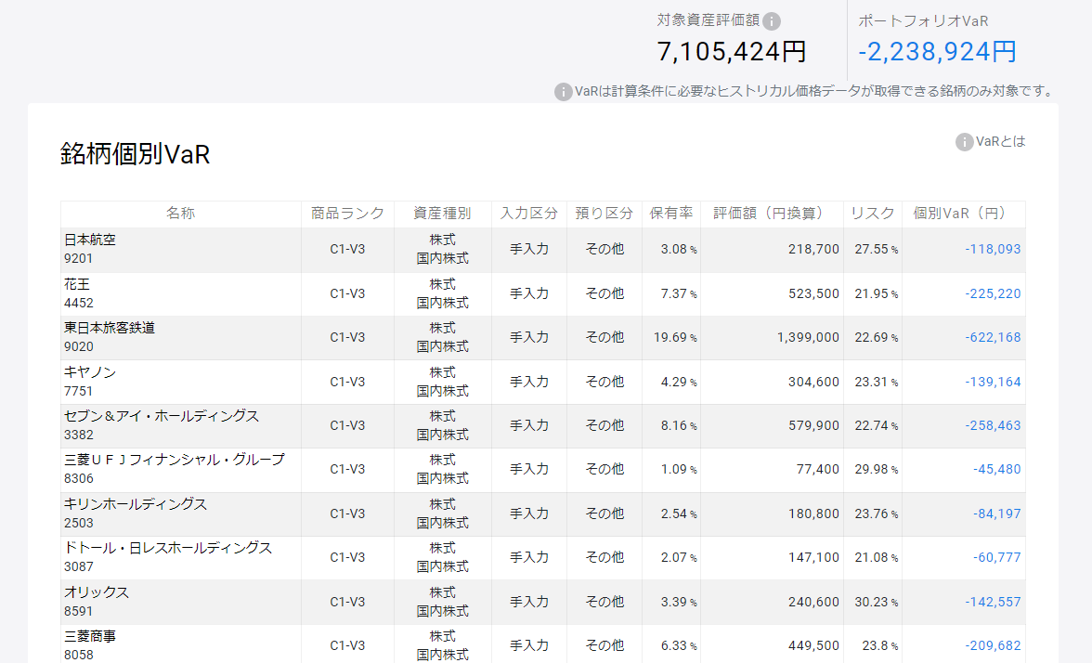Click risk value 29.98% for 三菱ＵＦＪ
1092x663 pixels.
click(x=877, y=470)
